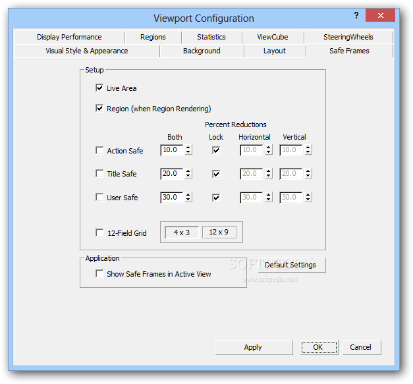
Task: Switch to the Layout tab
Action: click(275, 51)
